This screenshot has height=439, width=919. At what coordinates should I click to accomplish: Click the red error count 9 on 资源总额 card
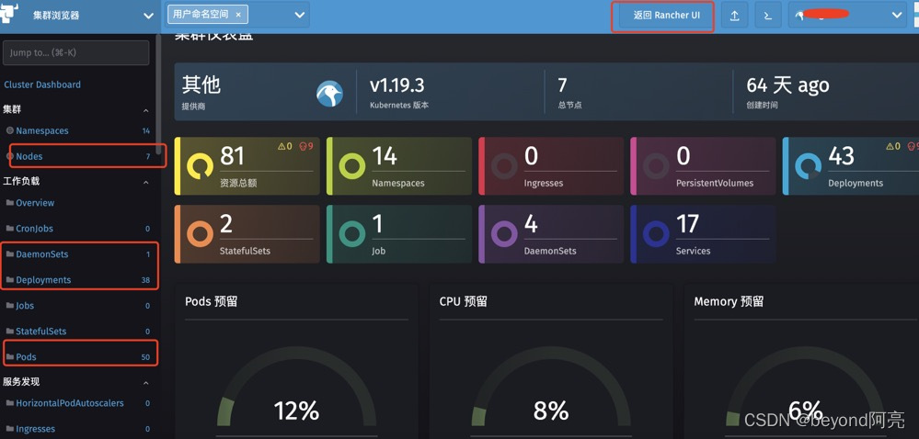pos(306,146)
